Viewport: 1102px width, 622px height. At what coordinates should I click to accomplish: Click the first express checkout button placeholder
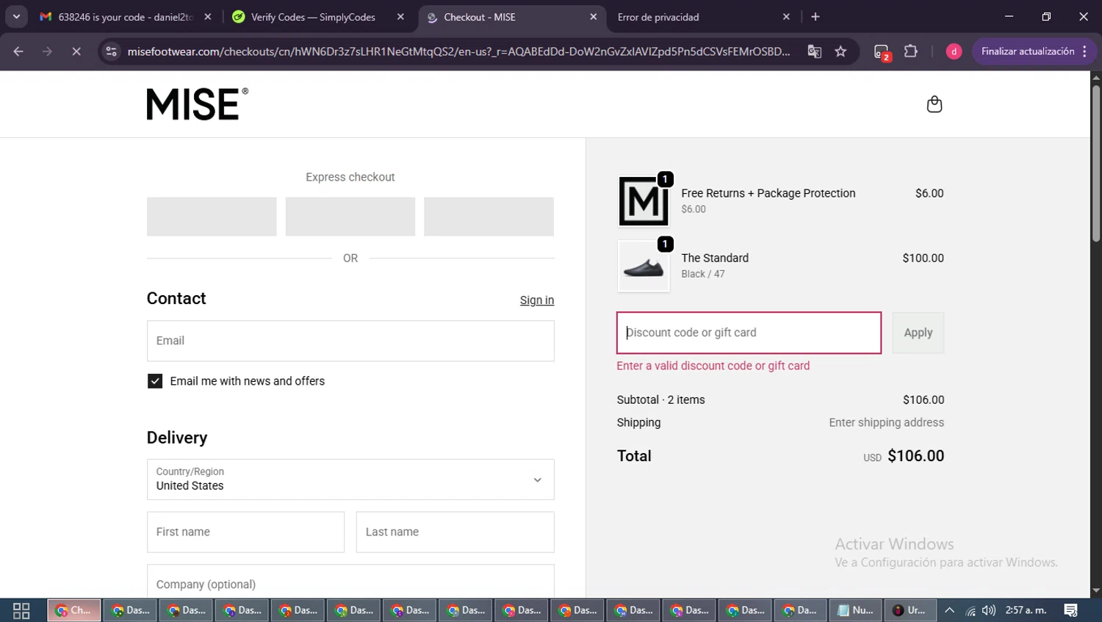212,217
